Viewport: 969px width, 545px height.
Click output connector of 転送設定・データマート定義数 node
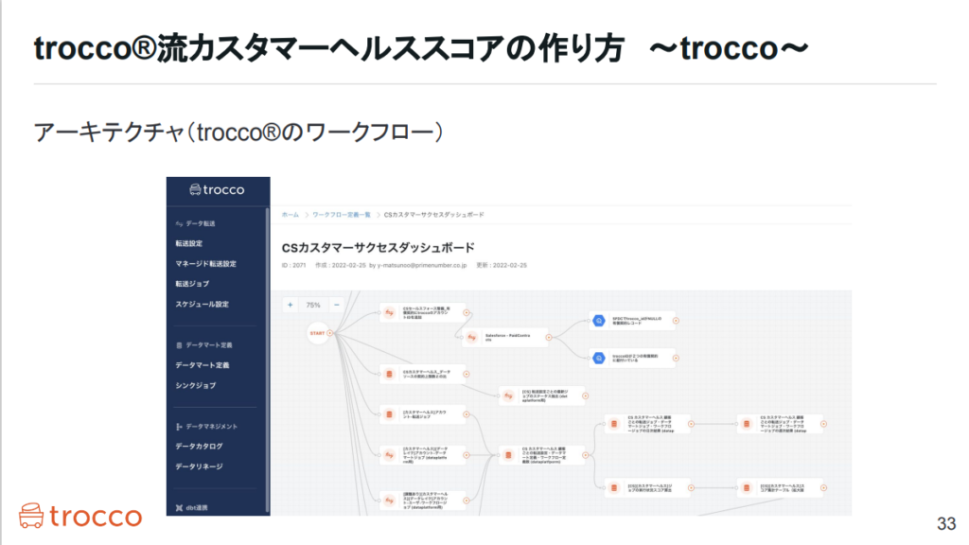click(585, 455)
